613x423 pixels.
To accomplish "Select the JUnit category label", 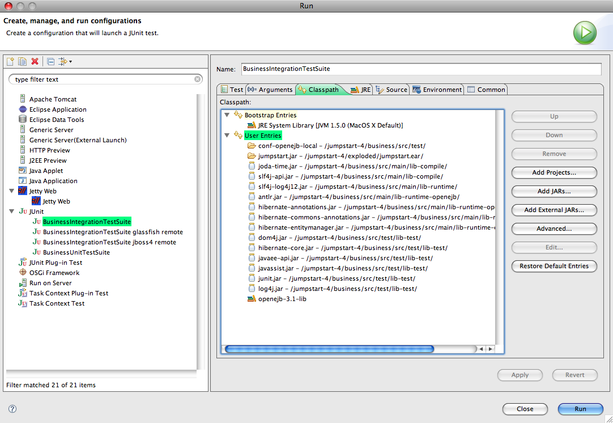I will point(36,212).
